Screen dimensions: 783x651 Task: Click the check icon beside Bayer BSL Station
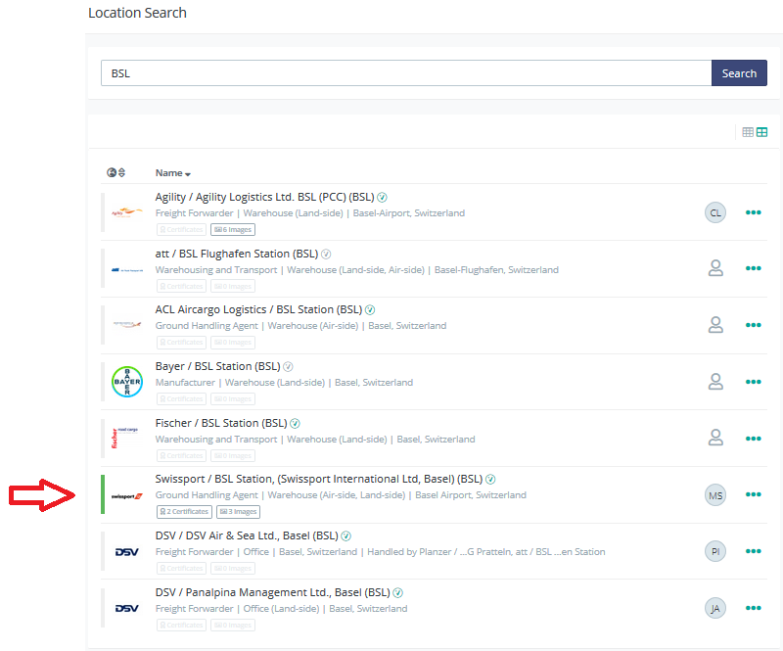click(x=288, y=367)
